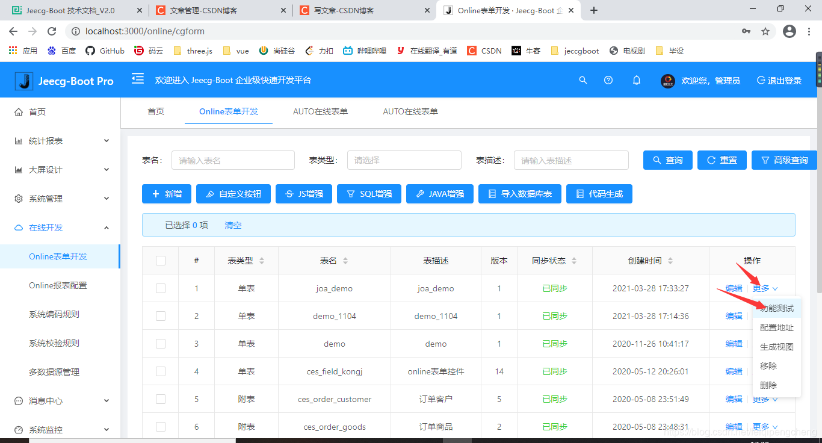Reload the page with refresh icon

(x=52, y=31)
